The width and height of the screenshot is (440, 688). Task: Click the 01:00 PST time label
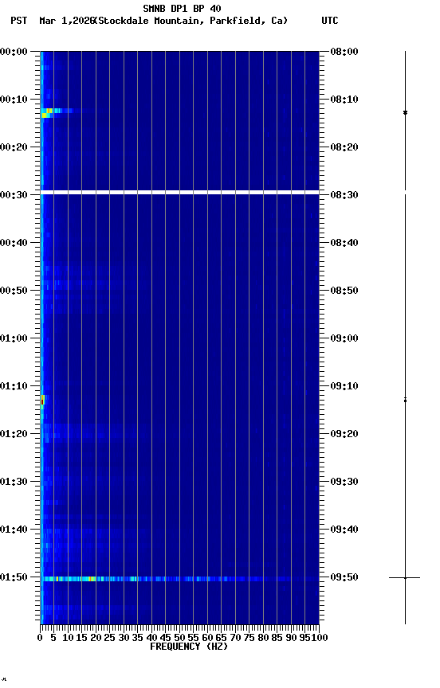(x=14, y=338)
